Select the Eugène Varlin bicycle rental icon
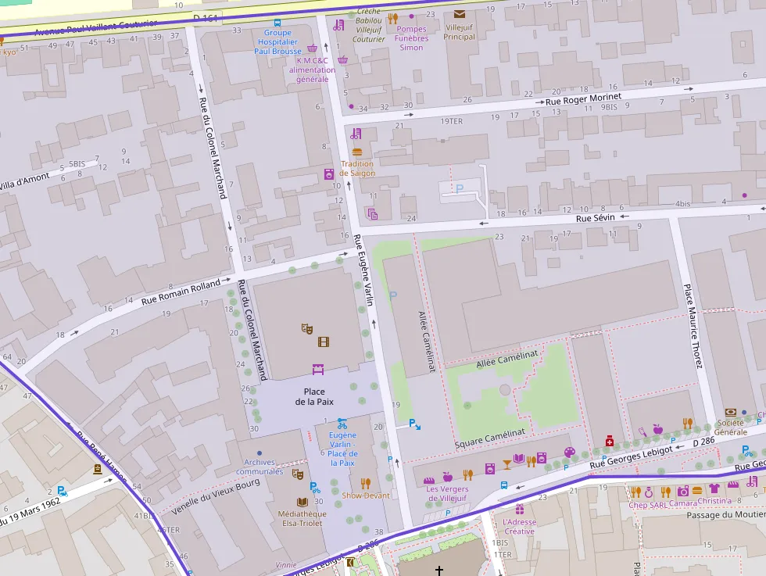This screenshot has height=576, width=766. pos(342,421)
